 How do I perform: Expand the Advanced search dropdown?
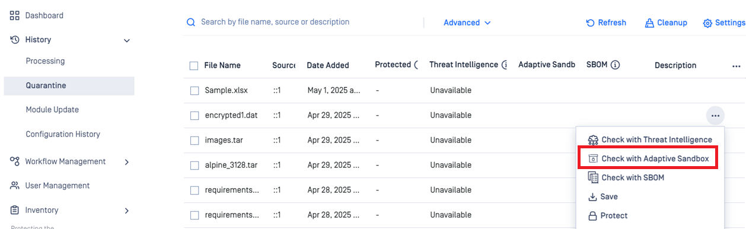tap(467, 23)
